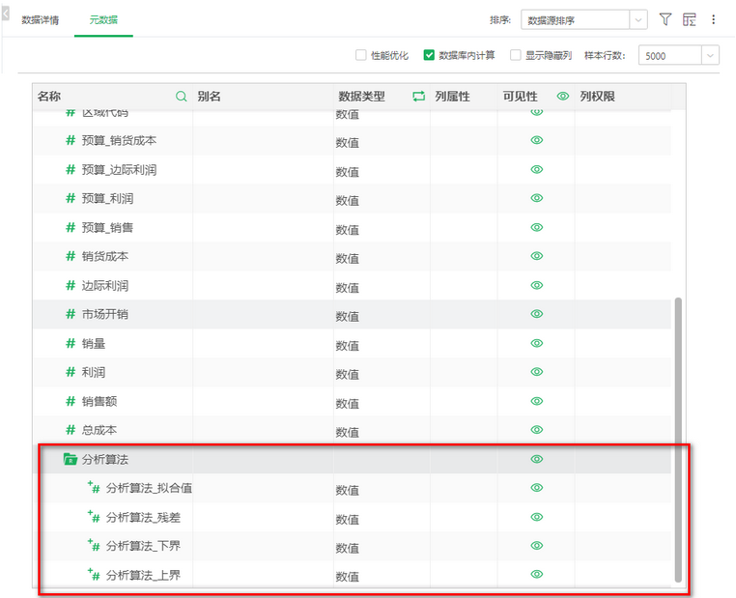Toggle visibility of 分析算法_残差
This screenshot has height=598, width=736.
(536, 517)
